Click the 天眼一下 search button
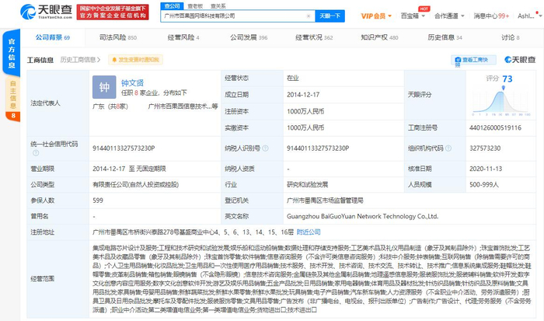 pos(330,16)
